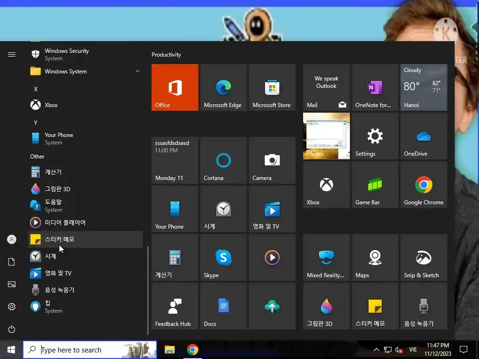Launch Google Chrome tile
The image size is (479, 359).
(424, 185)
